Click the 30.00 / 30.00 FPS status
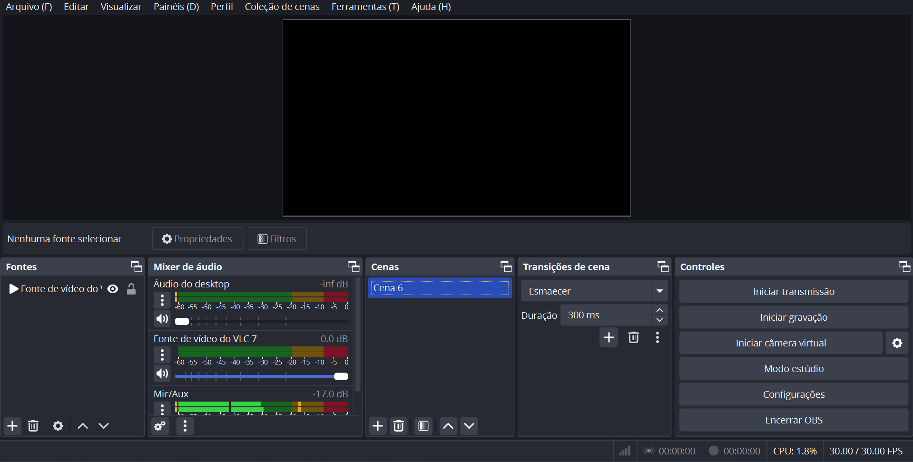This screenshot has width=913, height=462. pyautogui.click(x=866, y=451)
